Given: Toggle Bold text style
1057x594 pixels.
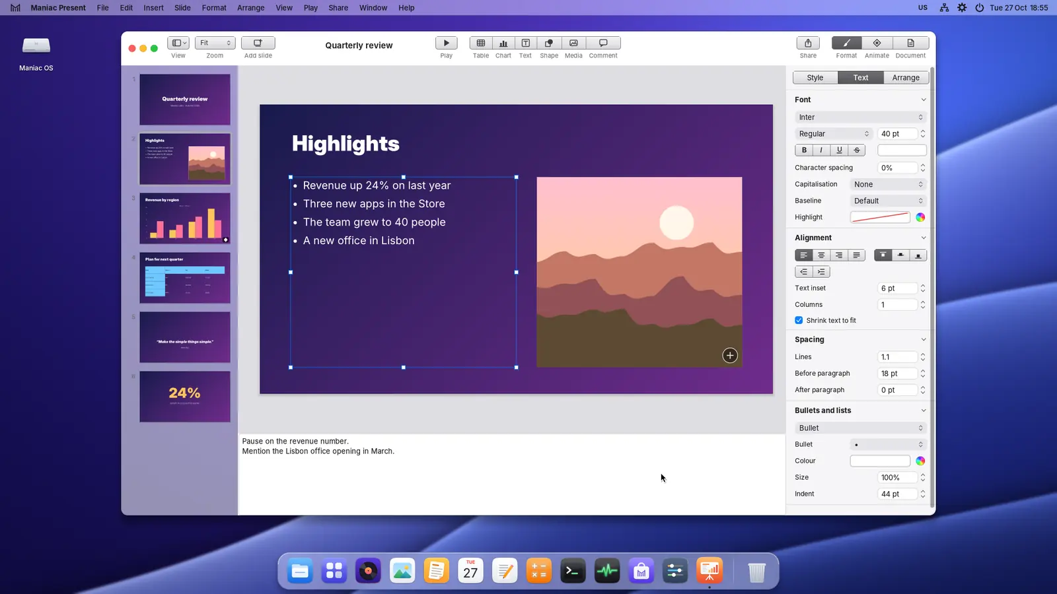Looking at the screenshot, I should tap(804, 150).
